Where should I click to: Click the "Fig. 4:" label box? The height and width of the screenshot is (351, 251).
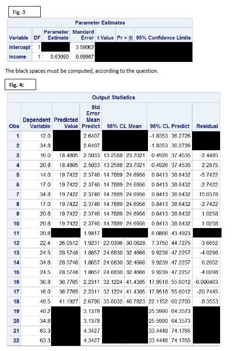point(20,84)
